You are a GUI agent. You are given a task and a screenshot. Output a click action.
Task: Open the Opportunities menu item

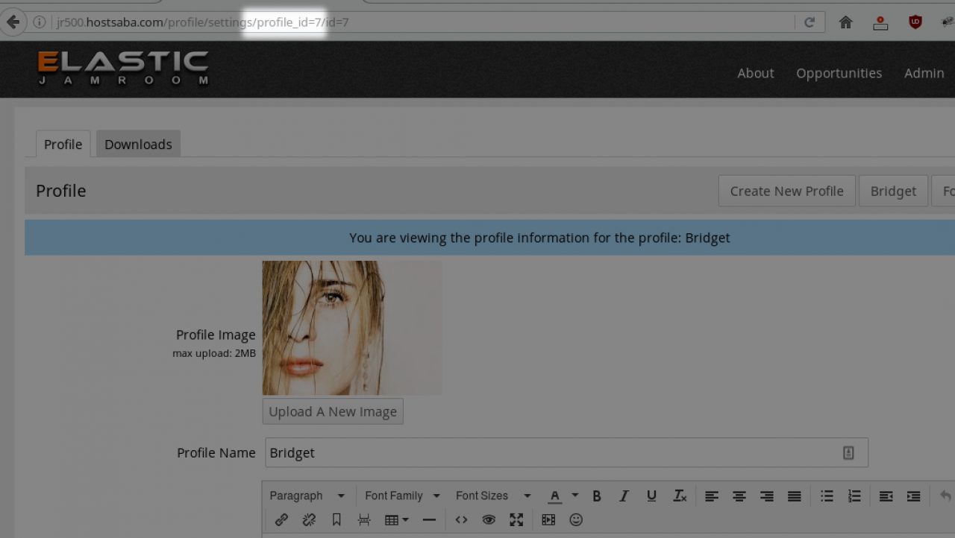839,73
